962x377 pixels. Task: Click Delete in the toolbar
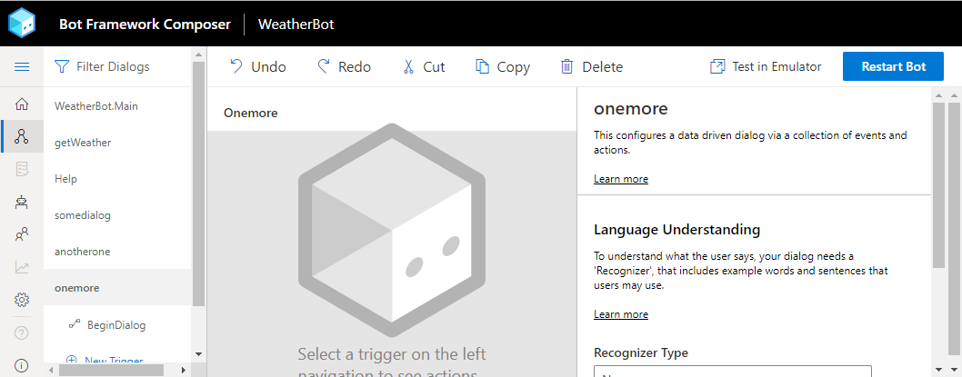point(591,67)
